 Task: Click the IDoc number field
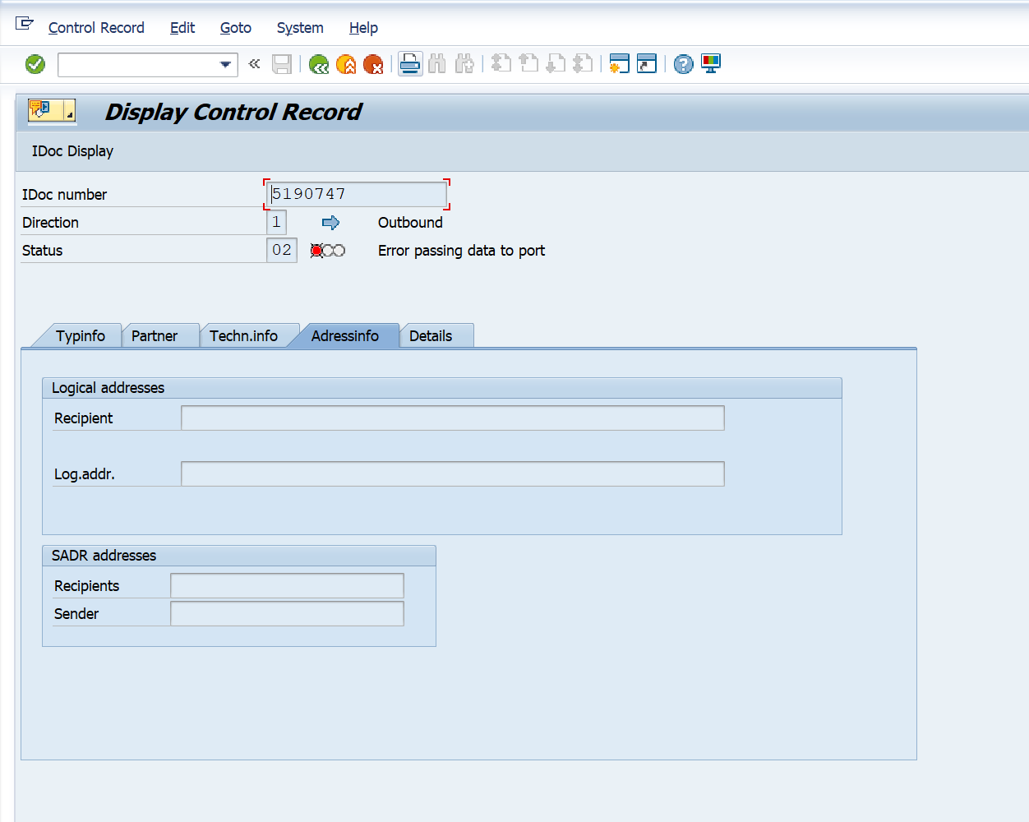click(x=357, y=195)
